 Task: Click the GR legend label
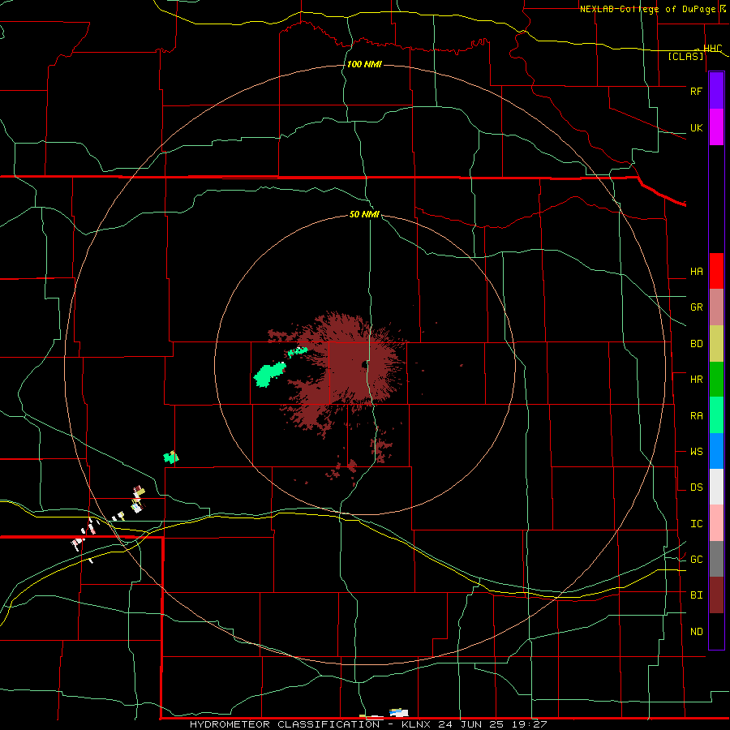[697, 307]
